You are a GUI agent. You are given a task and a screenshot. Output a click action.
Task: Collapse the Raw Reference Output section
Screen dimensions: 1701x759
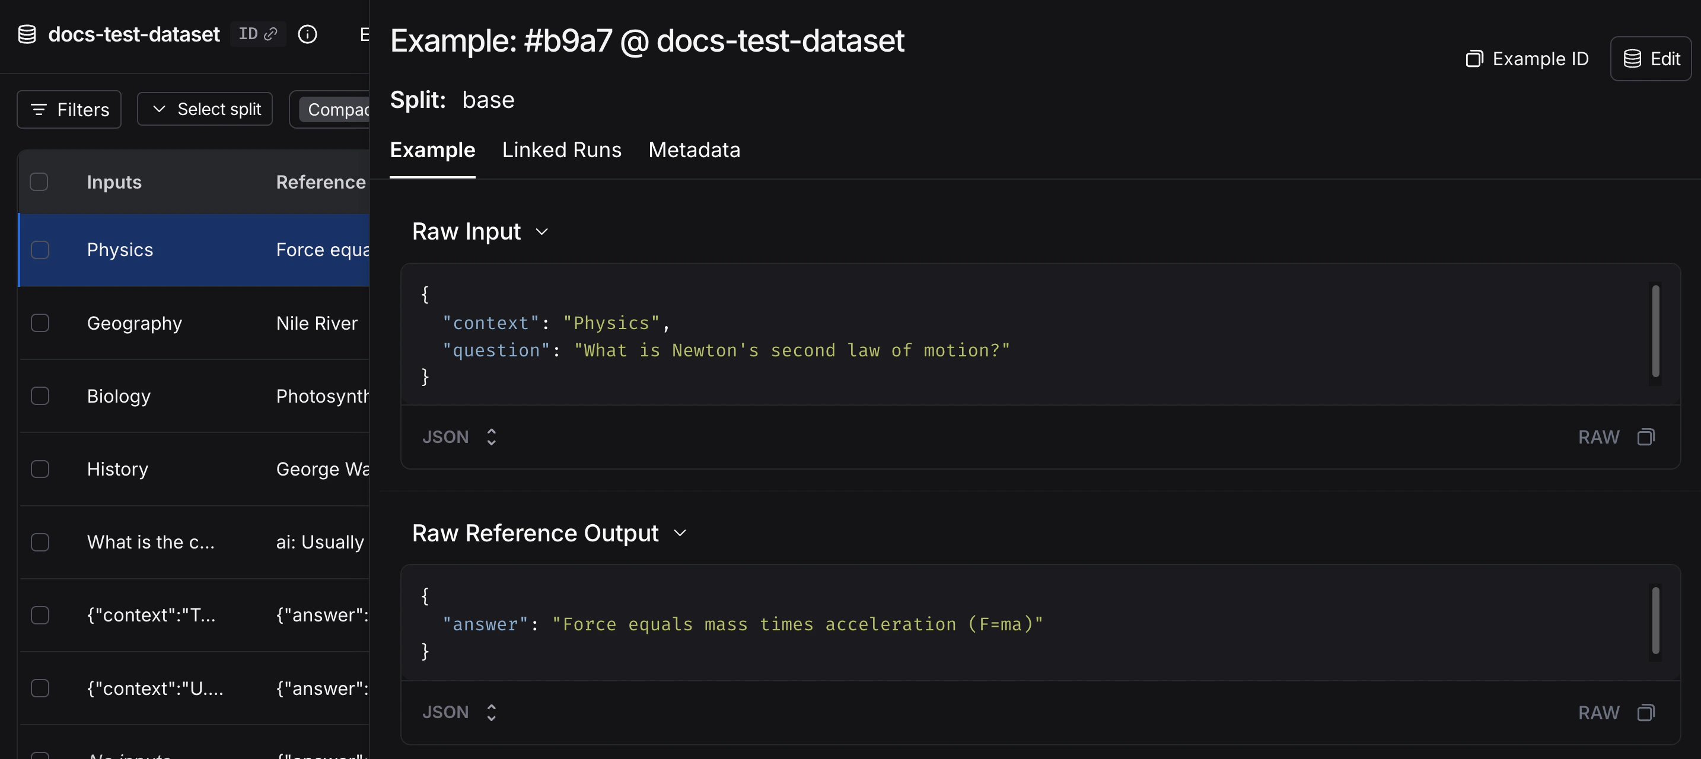[x=681, y=532]
